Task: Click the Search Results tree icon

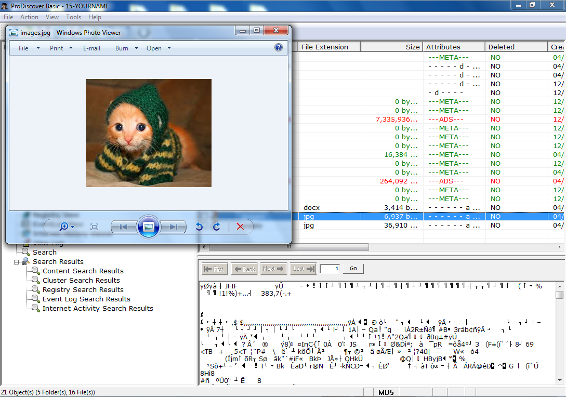Action: (25, 261)
